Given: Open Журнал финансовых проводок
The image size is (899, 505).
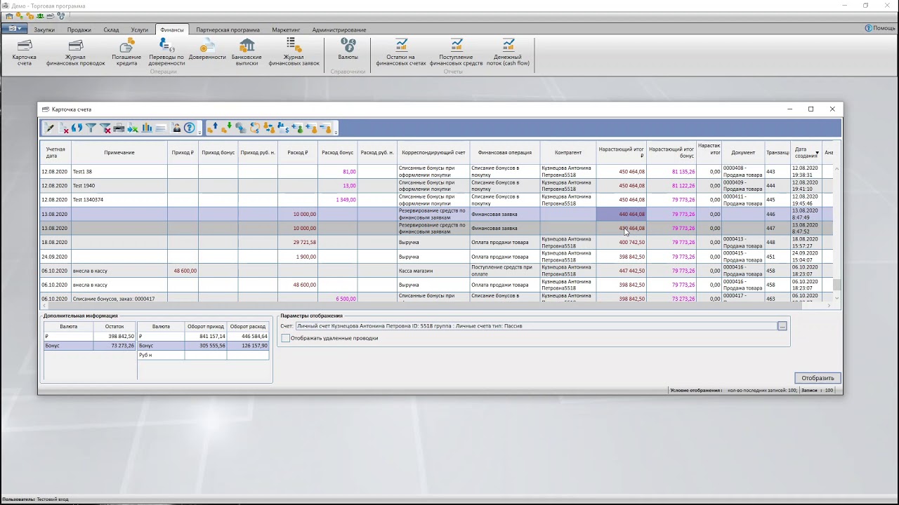Looking at the screenshot, I should click(76, 53).
